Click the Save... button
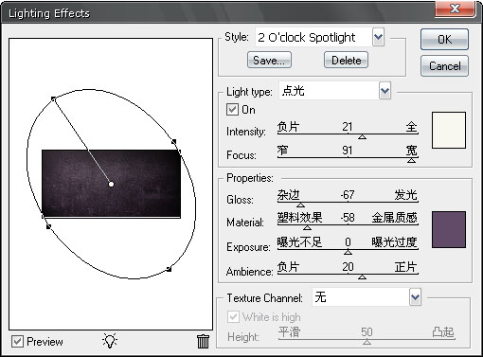Viewport: 483px width, 357px height. [269, 60]
